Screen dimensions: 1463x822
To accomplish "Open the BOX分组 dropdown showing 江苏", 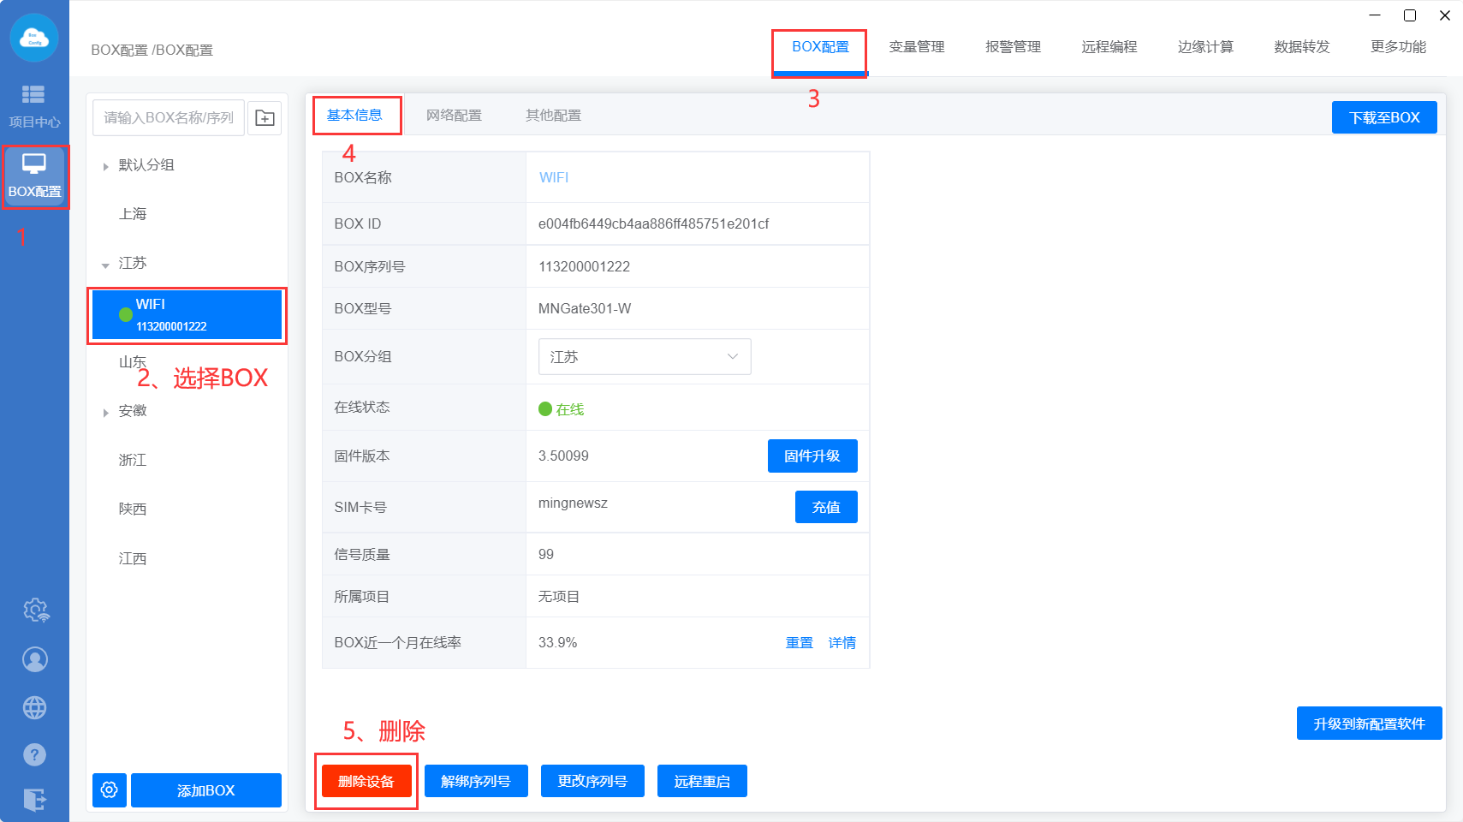I will [x=644, y=357].
